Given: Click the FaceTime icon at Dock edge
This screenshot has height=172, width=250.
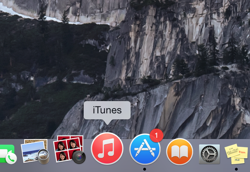Looking at the screenshot, I should coord(7,154).
